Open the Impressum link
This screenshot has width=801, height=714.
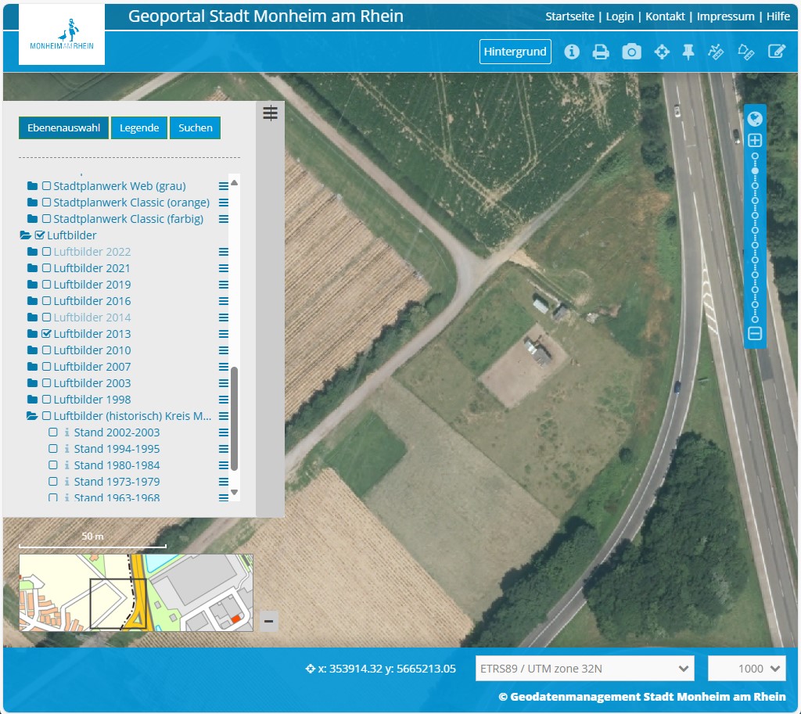(x=725, y=16)
